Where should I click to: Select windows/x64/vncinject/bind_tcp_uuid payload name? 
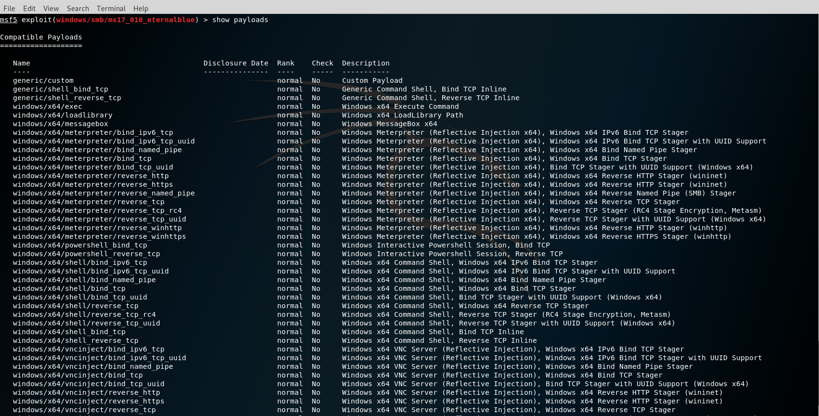[89, 384]
